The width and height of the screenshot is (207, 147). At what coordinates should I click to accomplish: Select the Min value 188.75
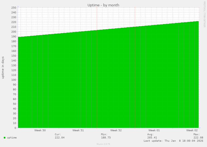106,138
